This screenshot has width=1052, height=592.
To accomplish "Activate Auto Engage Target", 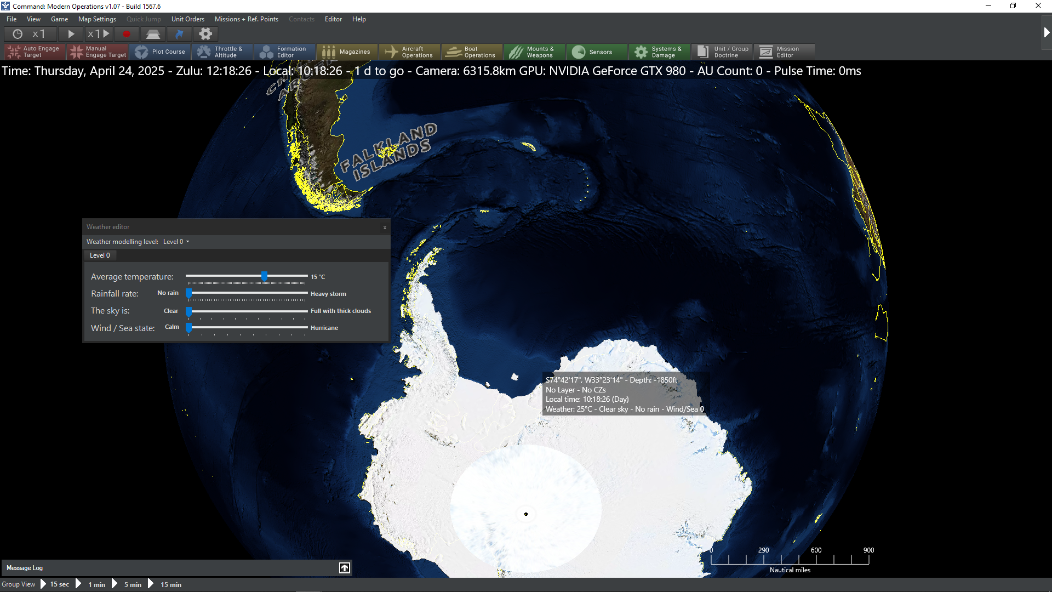I will tap(35, 52).
